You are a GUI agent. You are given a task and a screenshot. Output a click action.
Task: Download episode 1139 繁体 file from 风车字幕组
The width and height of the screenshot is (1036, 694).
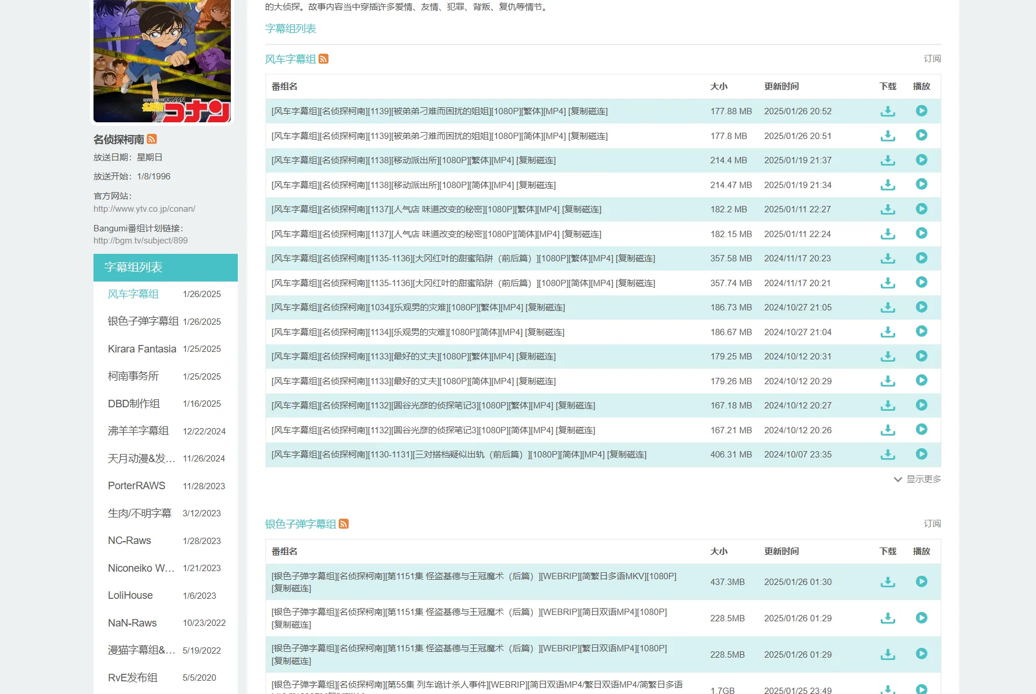(888, 111)
